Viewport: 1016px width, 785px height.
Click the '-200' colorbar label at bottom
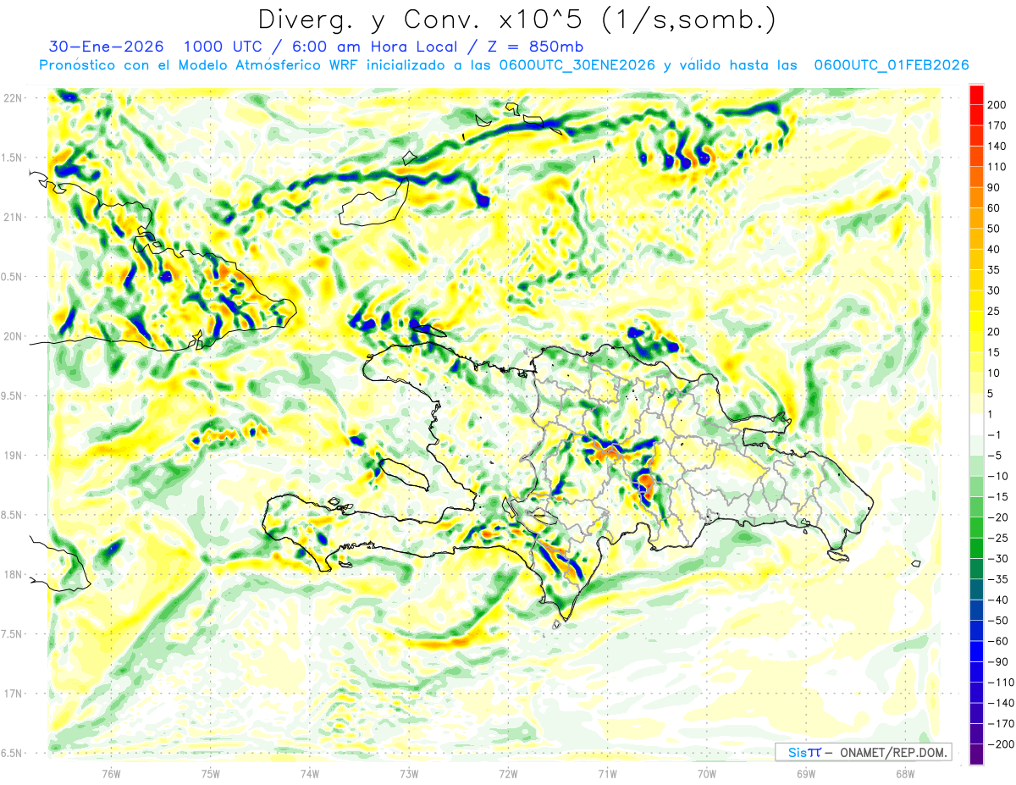(1002, 744)
